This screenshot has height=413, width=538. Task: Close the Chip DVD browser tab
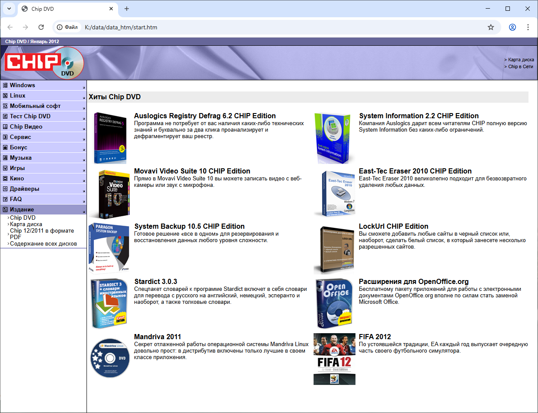(x=111, y=9)
